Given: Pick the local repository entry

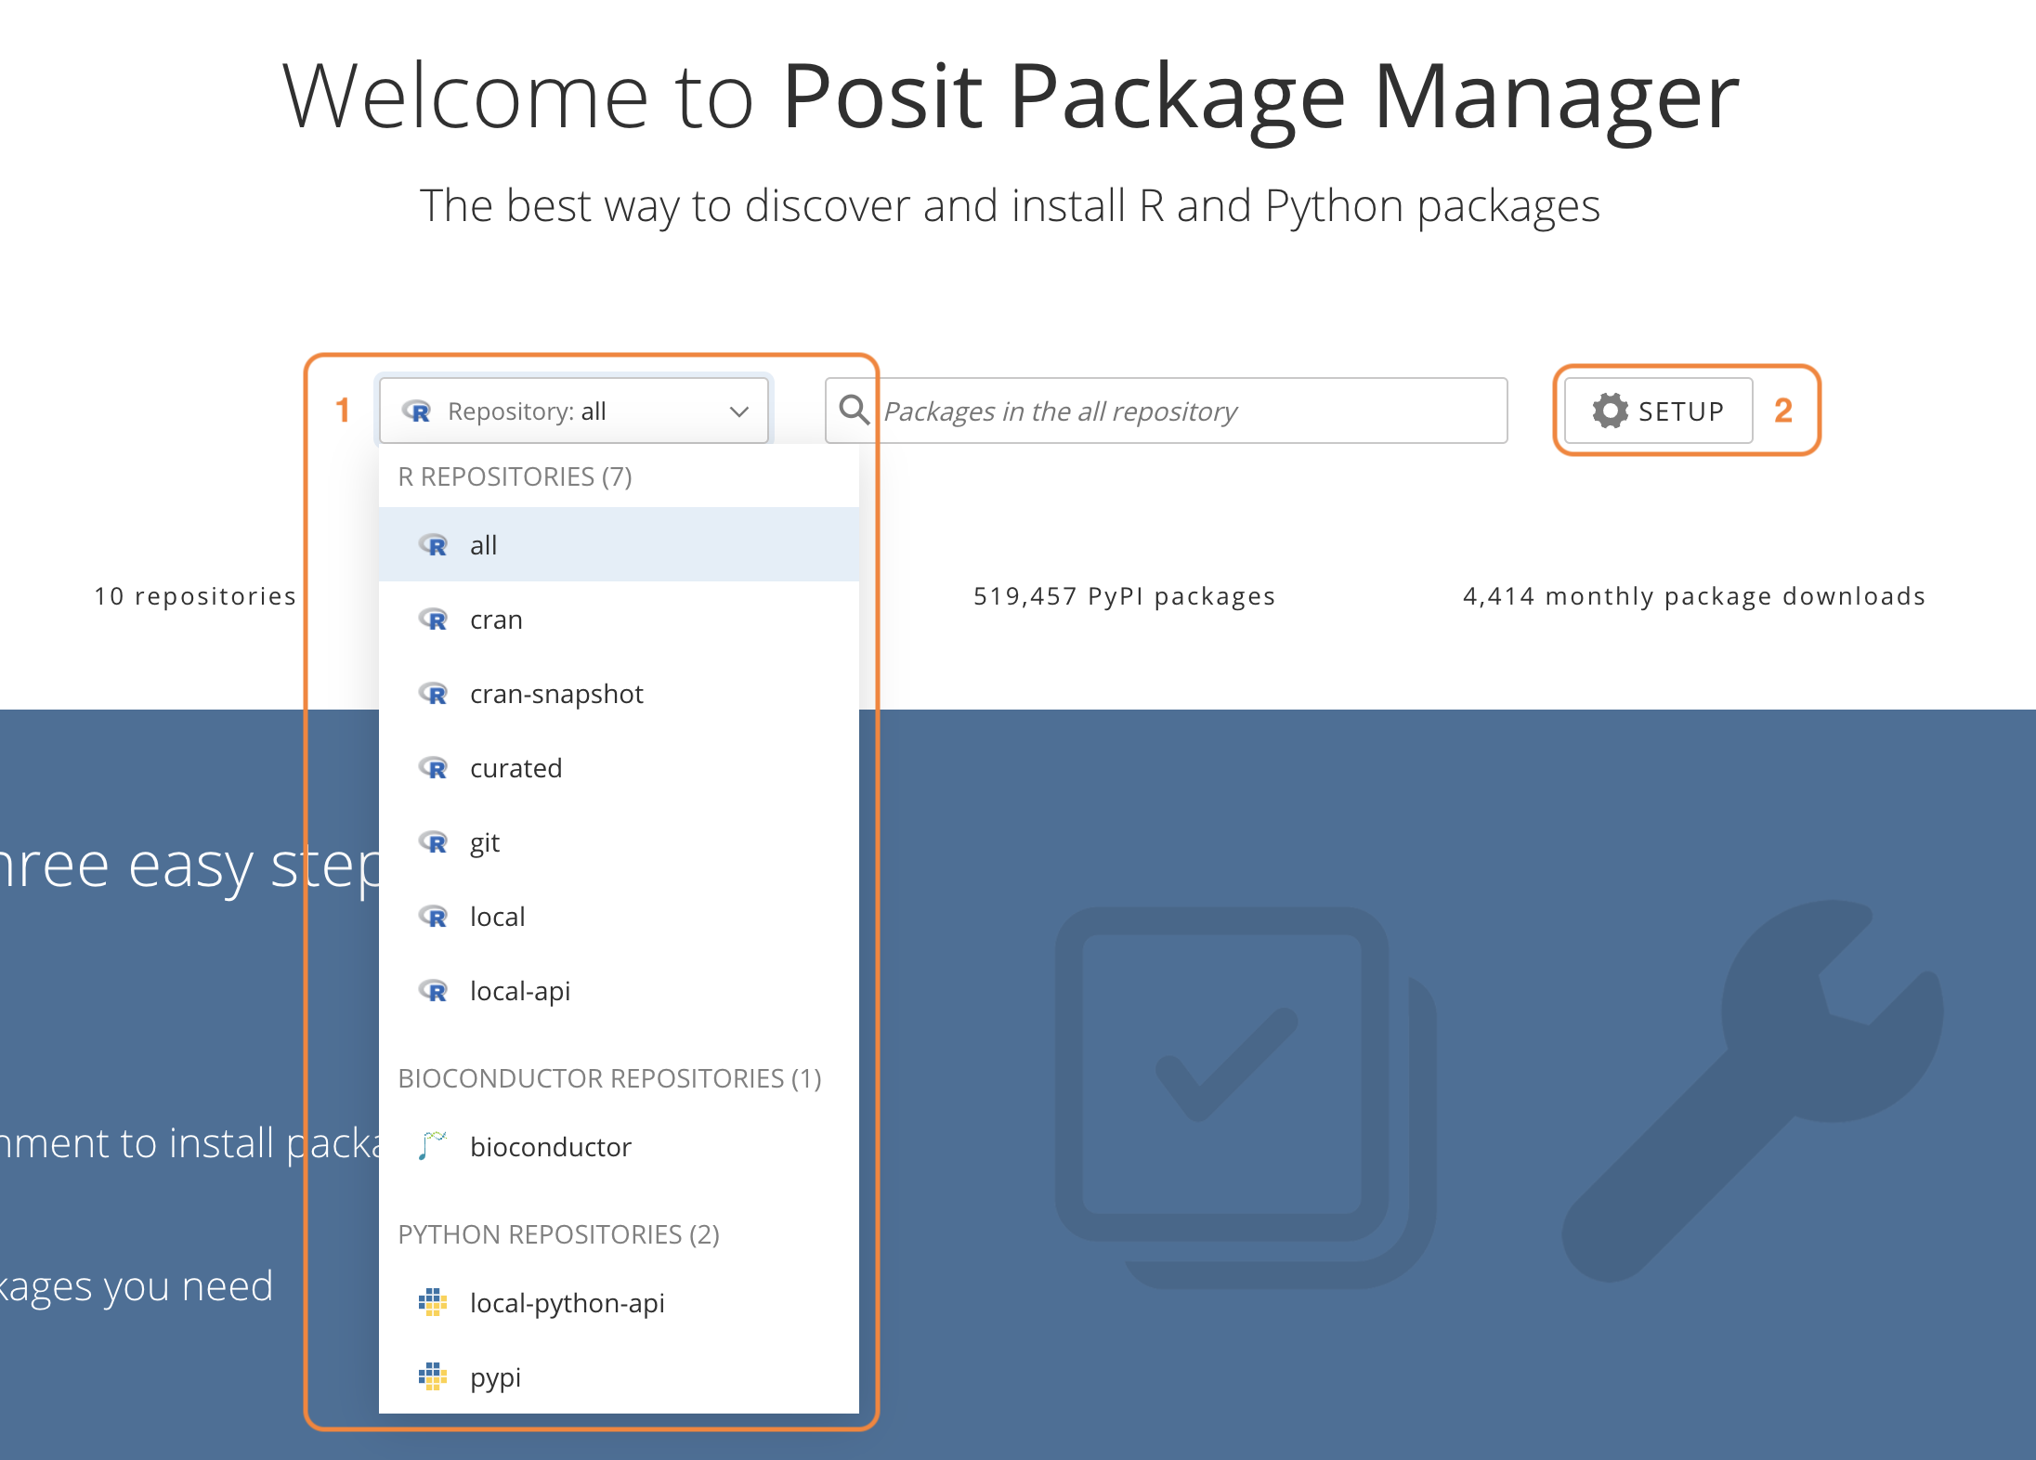Looking at the screenshot, I should tap(497, 917).
